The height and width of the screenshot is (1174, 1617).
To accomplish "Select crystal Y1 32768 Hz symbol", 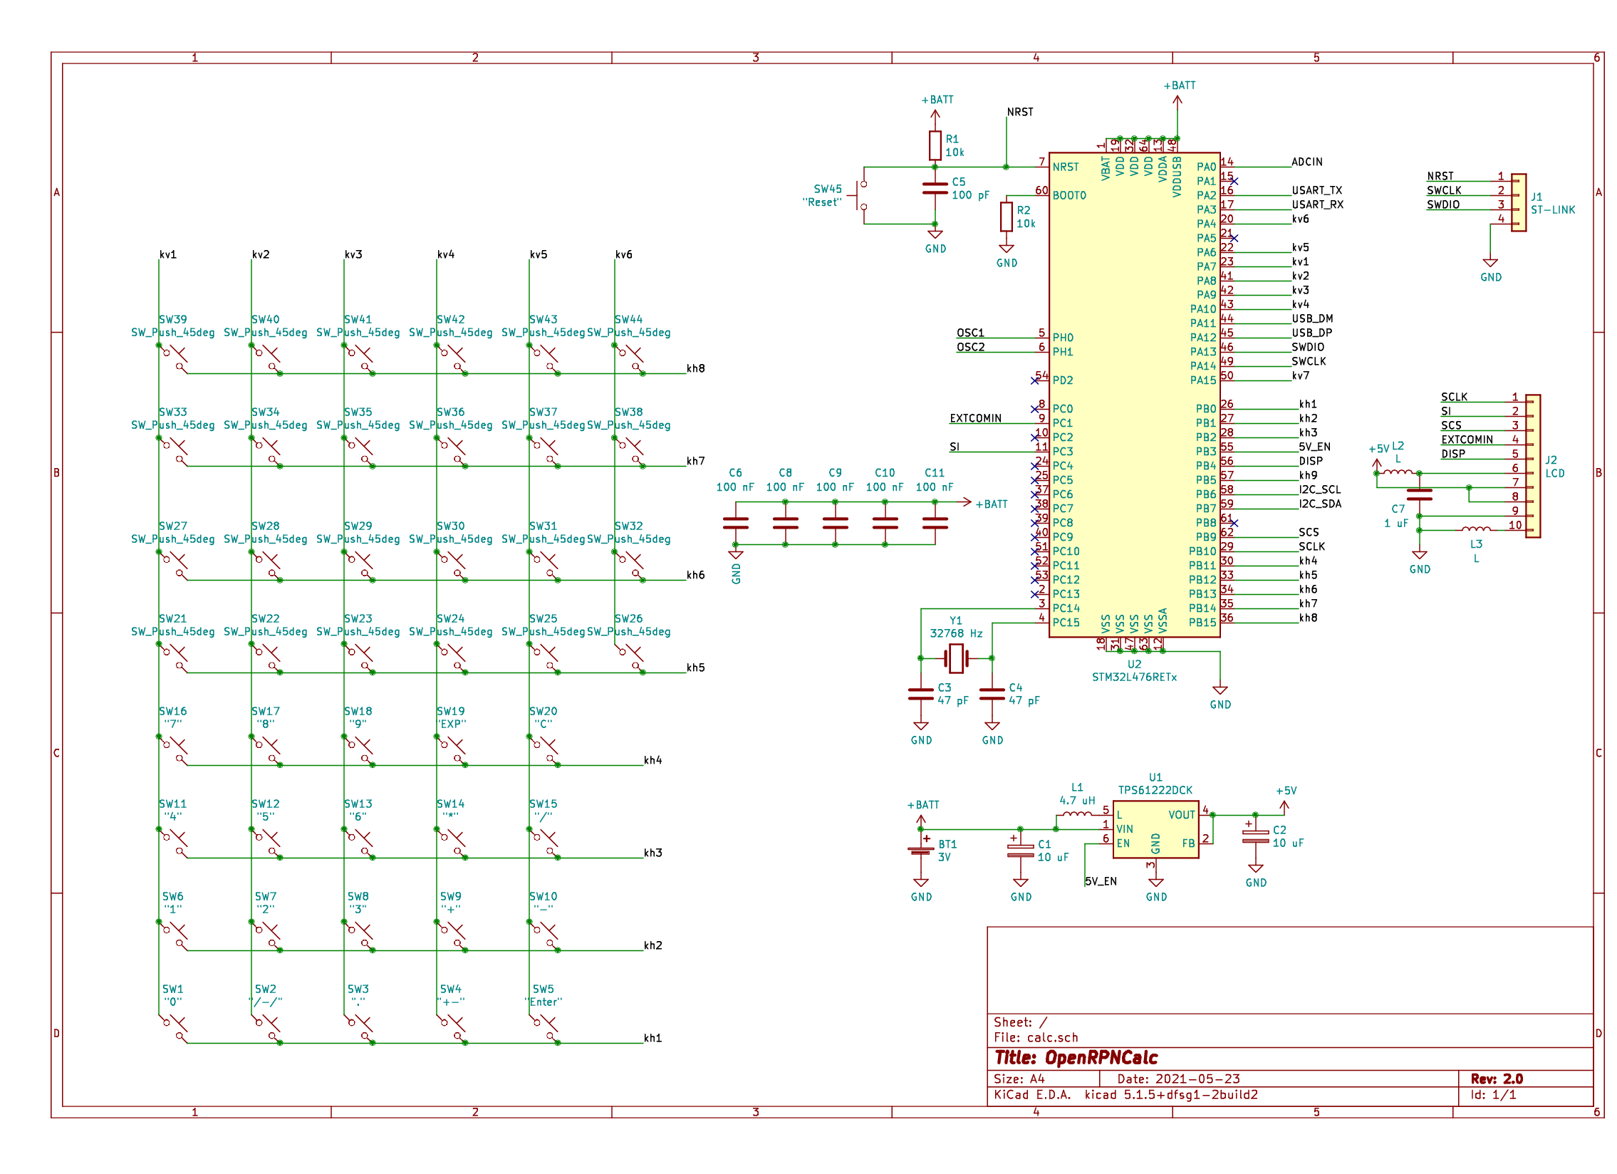I will coord(956,658).
